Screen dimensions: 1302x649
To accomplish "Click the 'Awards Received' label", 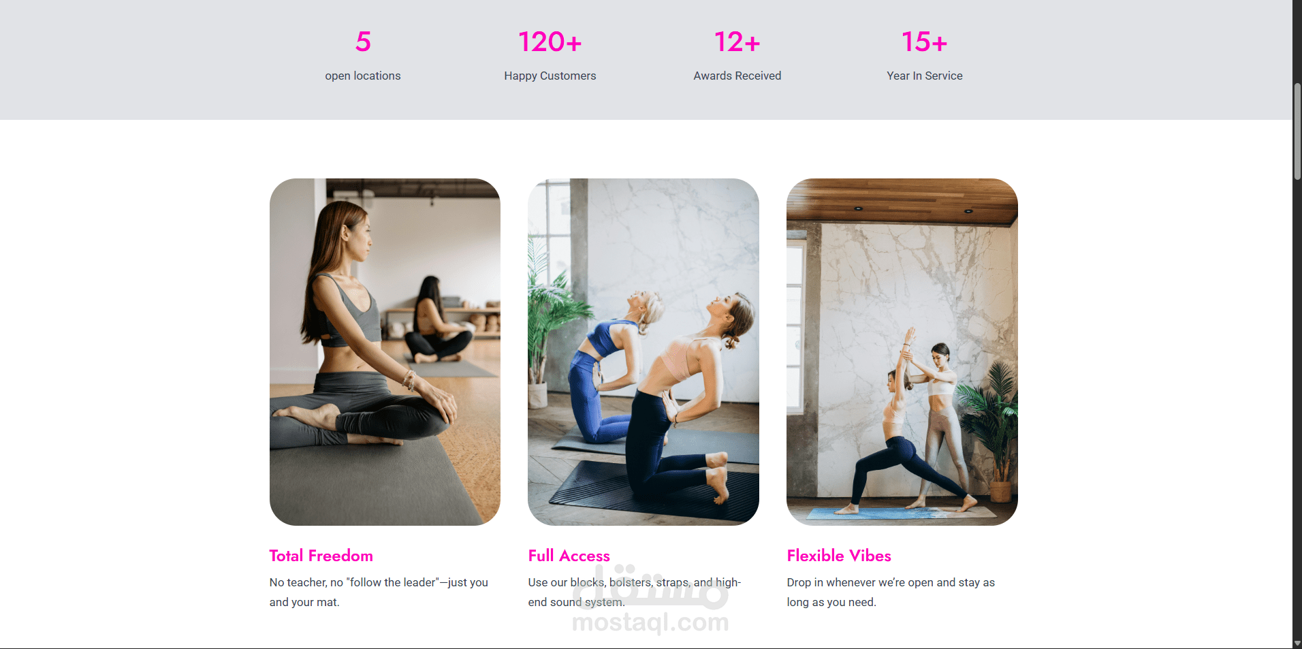I will click(737, 76).
